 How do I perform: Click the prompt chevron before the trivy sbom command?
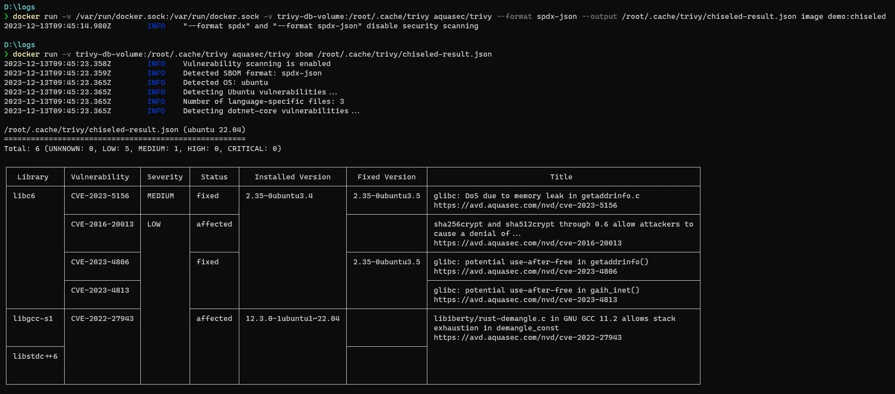[x=6, y=54]
